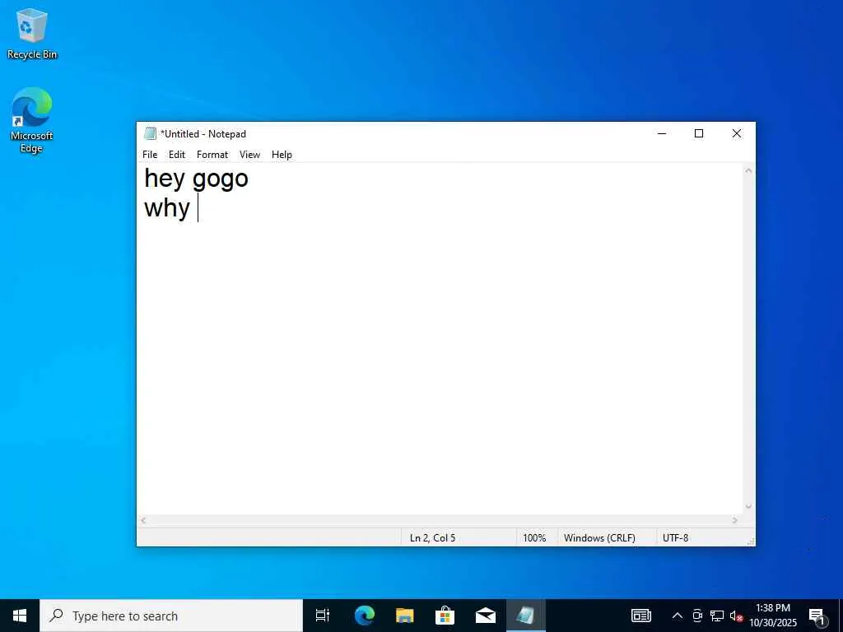Click the word "why" in editor
Image resolution: width=843 pixels, height=632 pixels.
[166, 208]
